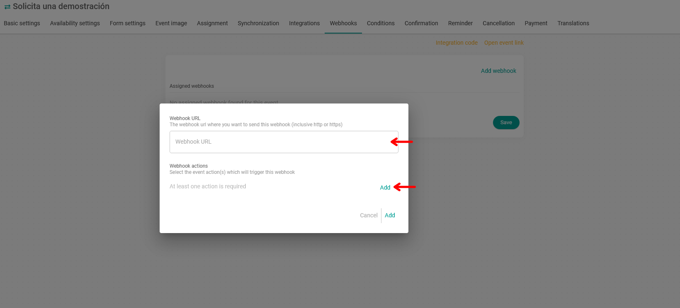Click Add next to action required message
This screenshot has height=308, width=680.
coord(385,188)
